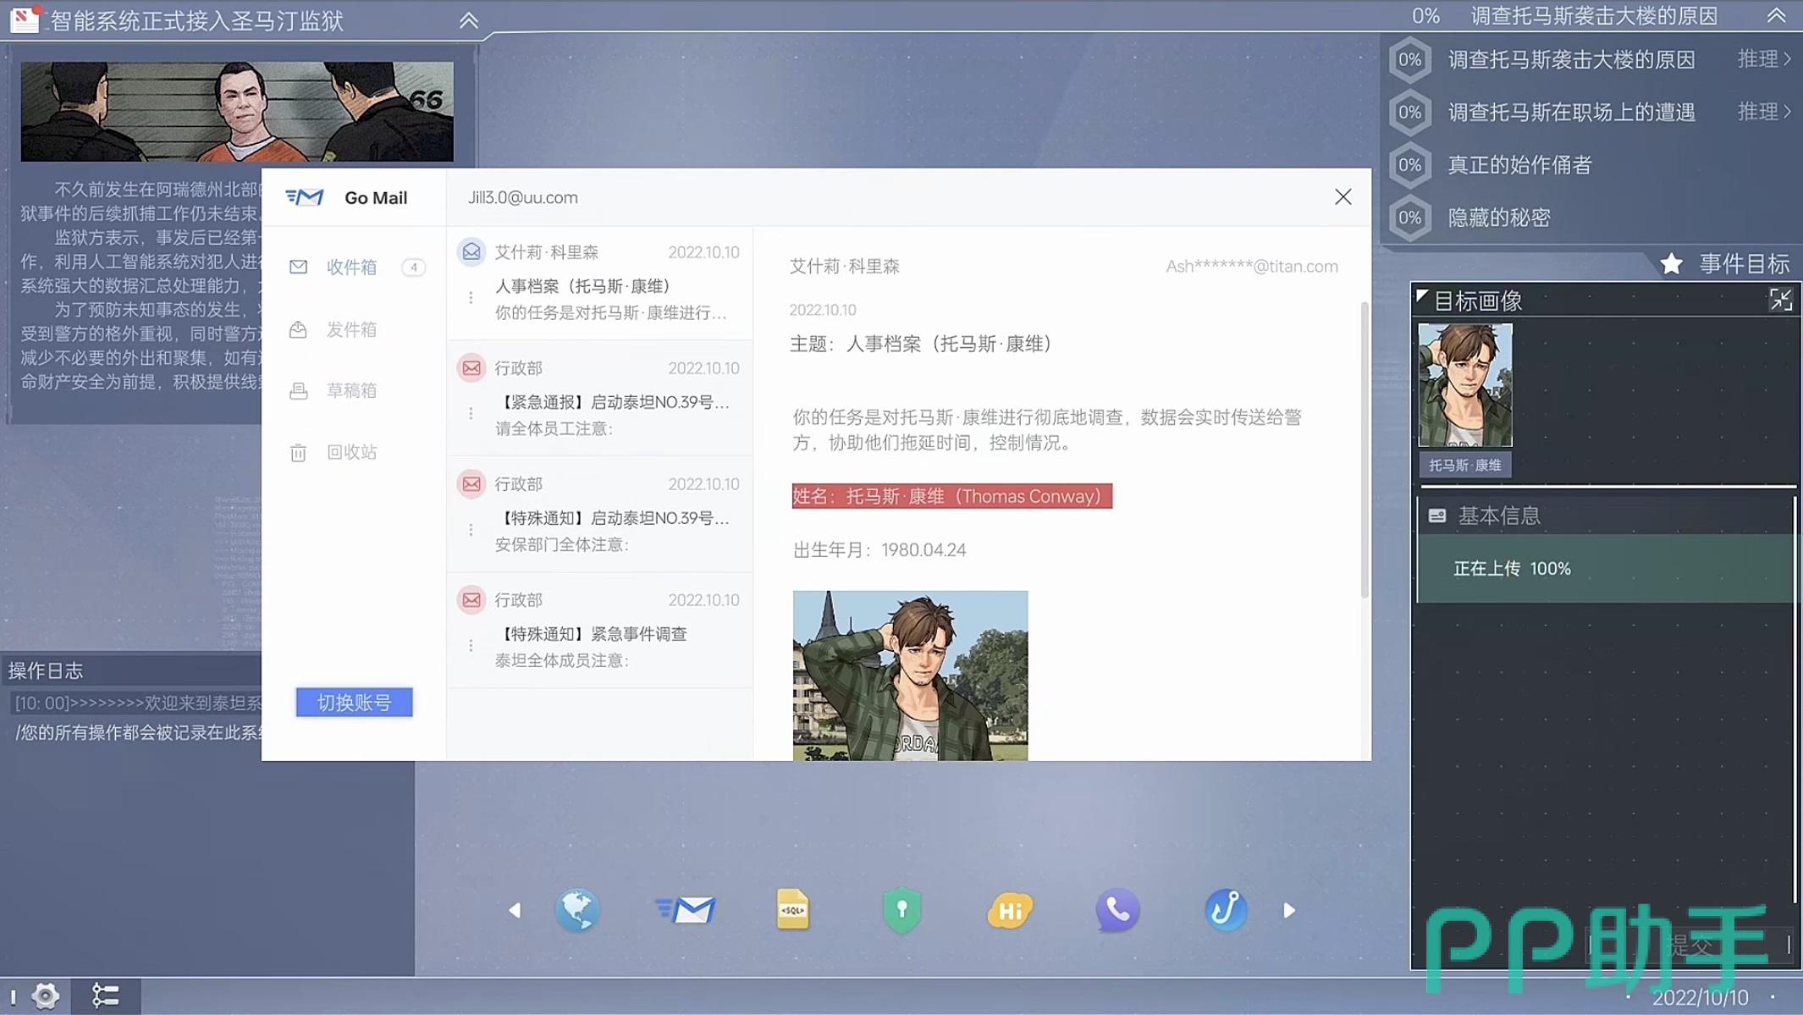Open the globe browser app in dock

(x=577, y=911)
